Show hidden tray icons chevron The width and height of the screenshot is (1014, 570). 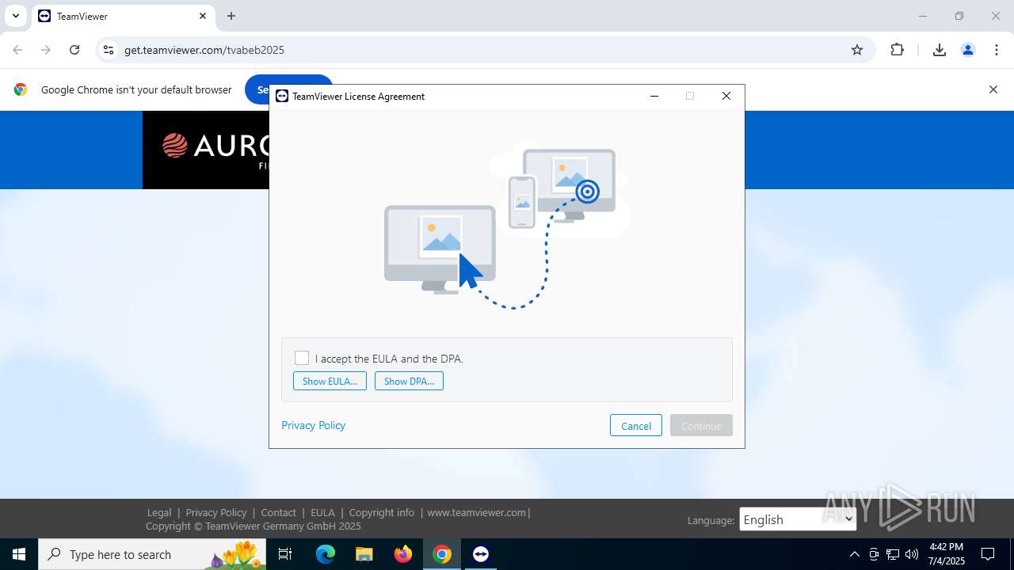(854, 554)
